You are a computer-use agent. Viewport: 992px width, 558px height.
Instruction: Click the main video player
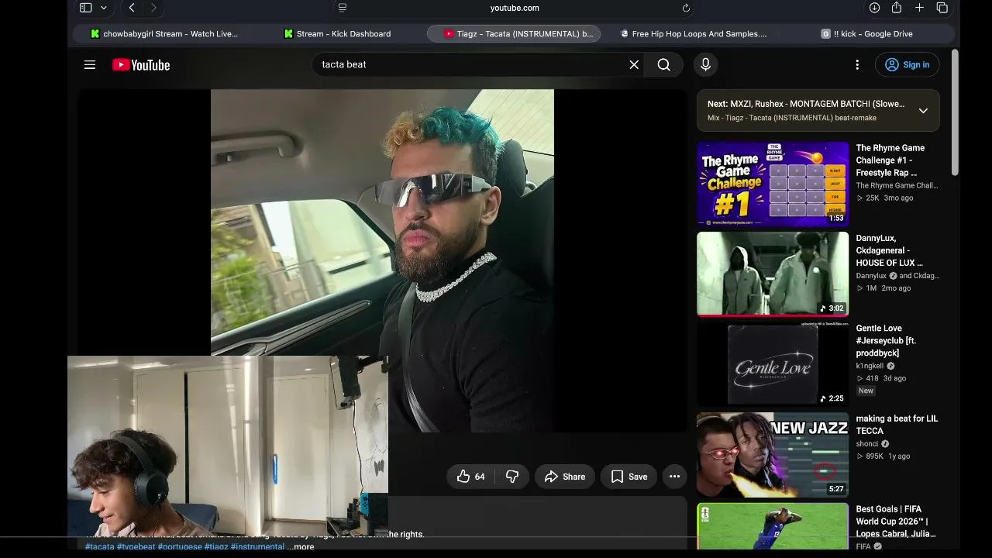382,260
